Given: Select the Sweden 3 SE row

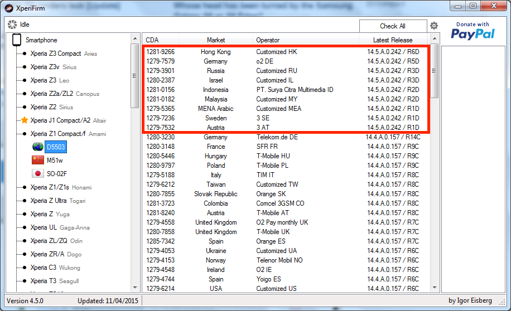Looking at the screenshot, I should click(286, 118).
